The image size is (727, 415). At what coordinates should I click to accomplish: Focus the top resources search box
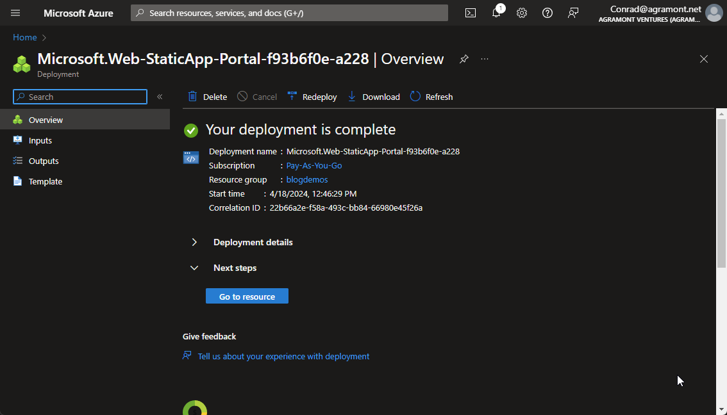289,13
